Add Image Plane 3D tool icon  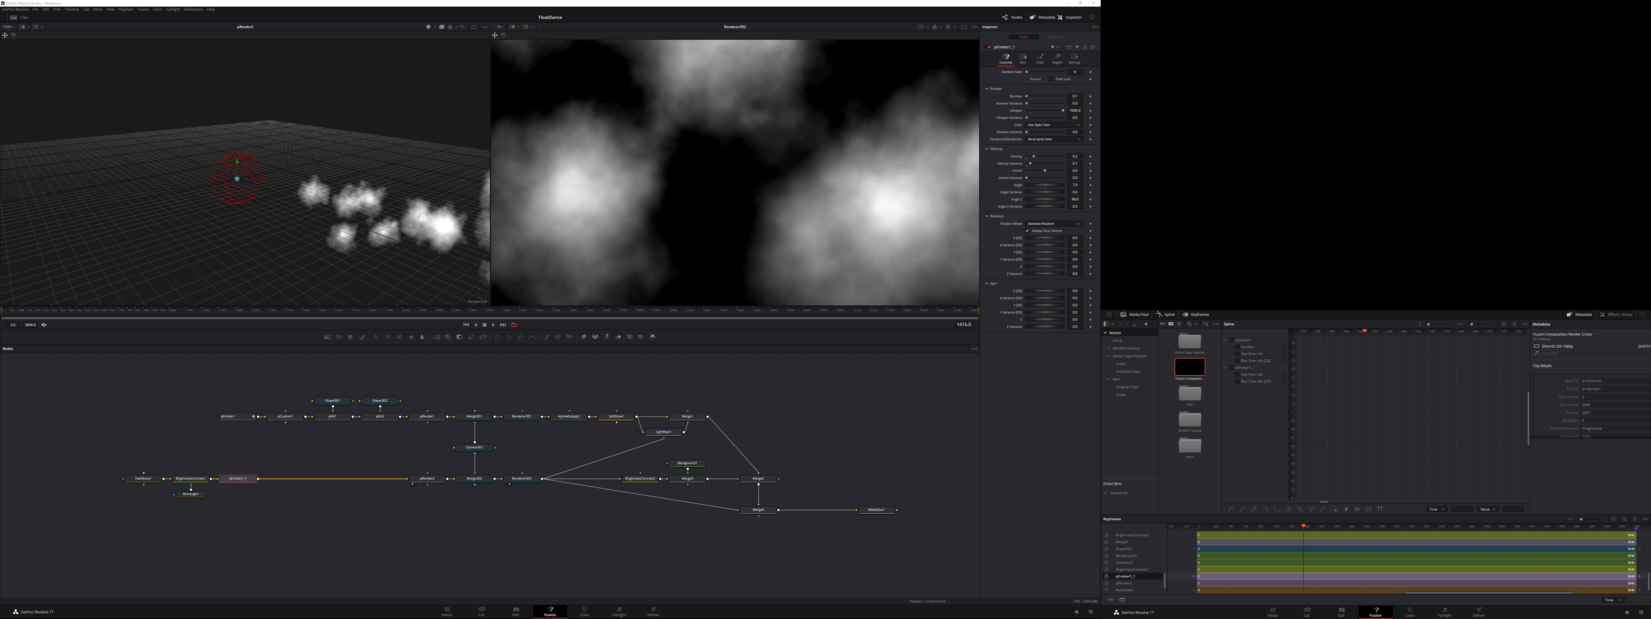tap(584, 337)
